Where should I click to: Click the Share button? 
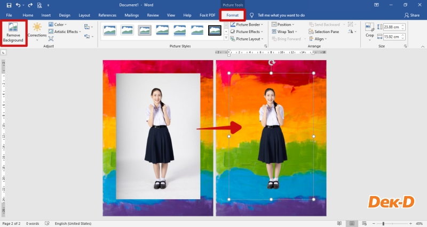(x=412, y=15)
